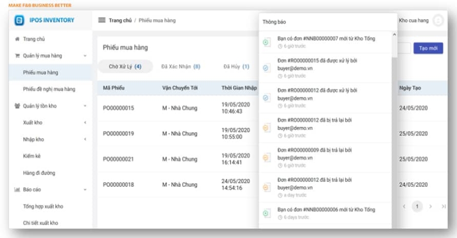Click the Ngày Tạo column header

(410, 88)
